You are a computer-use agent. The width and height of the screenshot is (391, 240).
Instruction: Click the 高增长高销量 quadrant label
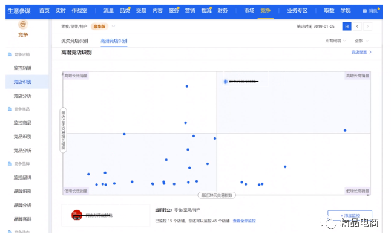pyautogui.click(x=357, y=76)
